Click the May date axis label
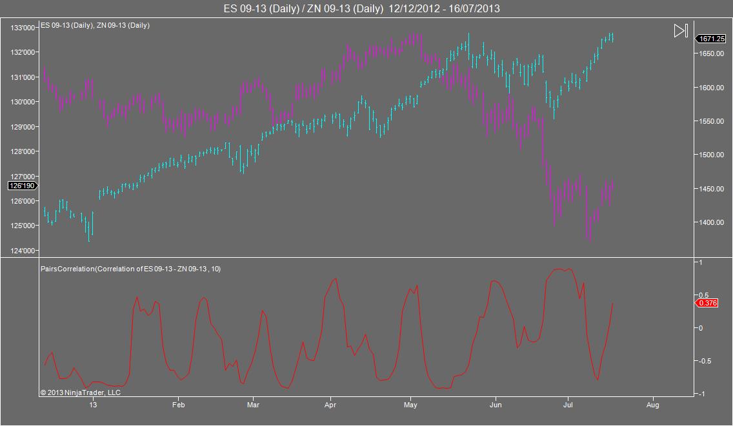This screenshot has width=733, height=426. coord(410,405)
